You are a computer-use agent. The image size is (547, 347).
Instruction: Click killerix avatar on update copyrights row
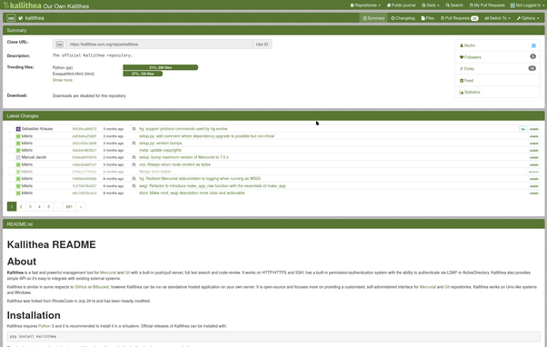point(18,150)
